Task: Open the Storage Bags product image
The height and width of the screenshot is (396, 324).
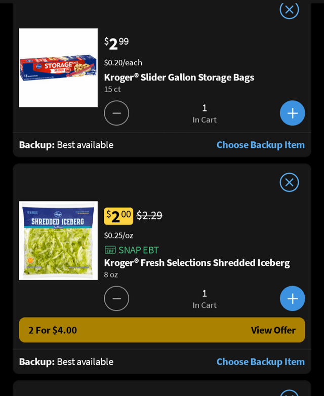Action: [x=58, y=68]
